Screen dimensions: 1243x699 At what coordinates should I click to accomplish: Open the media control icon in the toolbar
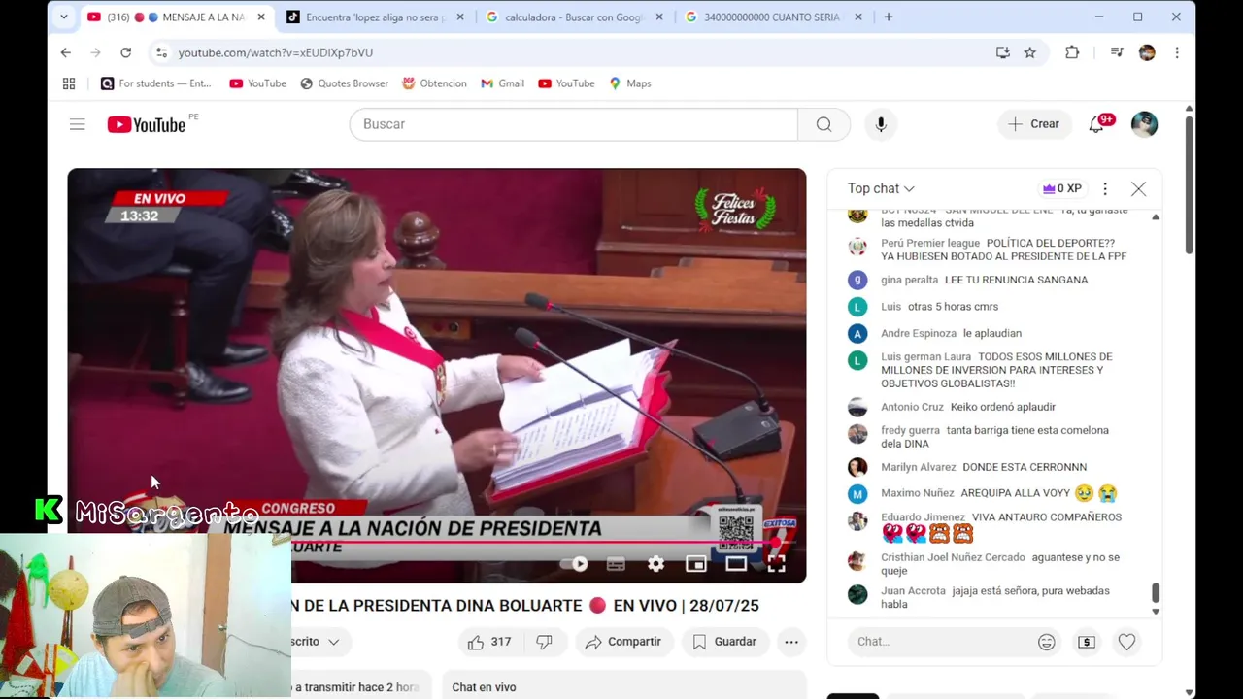coord(1117,52)
